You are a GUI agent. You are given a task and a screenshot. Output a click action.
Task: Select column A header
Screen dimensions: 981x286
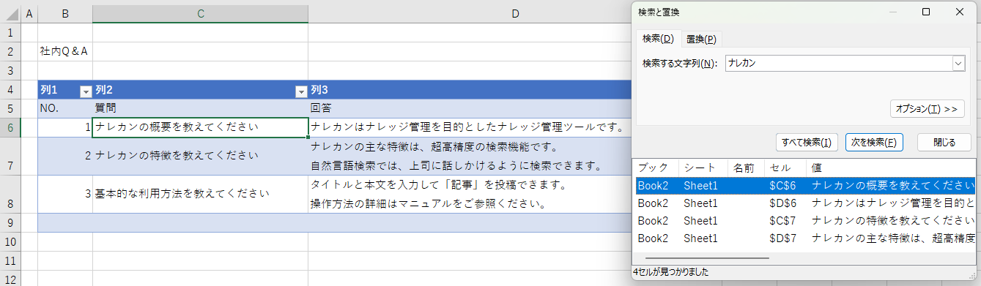coord(29,14)
